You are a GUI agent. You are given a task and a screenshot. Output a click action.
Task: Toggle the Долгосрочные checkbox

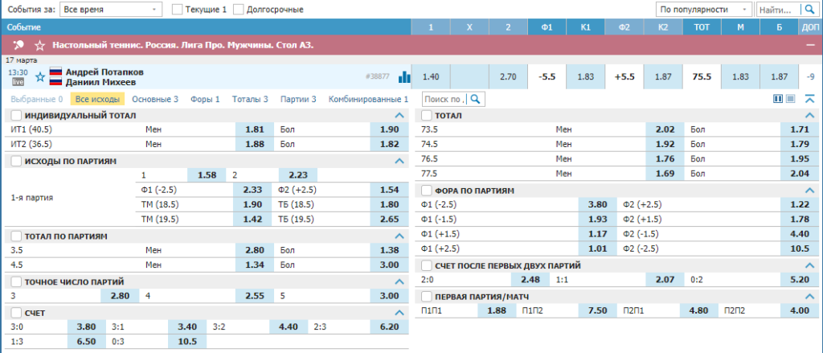(x=238, y=9)
